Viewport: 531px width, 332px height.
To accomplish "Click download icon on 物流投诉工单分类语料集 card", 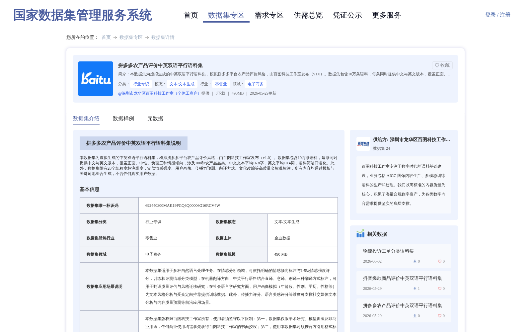I will (415, 261).
